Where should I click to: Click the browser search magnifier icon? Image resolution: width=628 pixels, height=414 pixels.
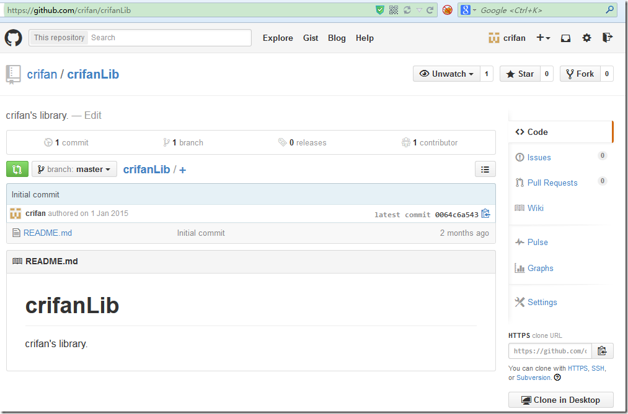click(x=609, y=10)
